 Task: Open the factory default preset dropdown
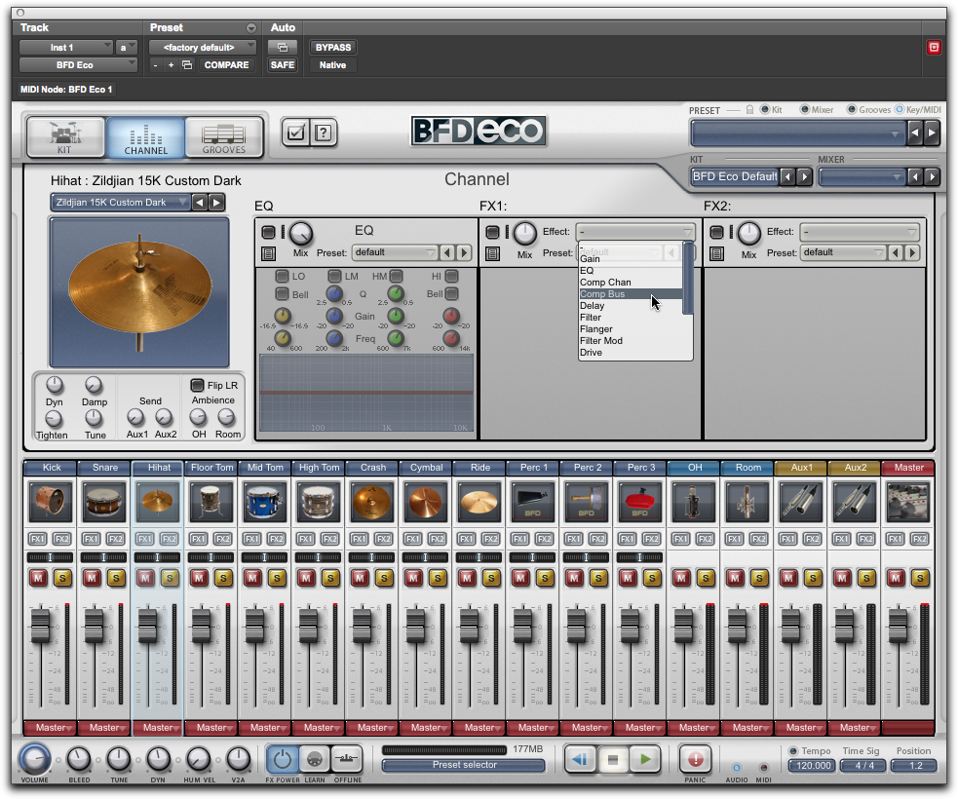(x=201, y=47)
